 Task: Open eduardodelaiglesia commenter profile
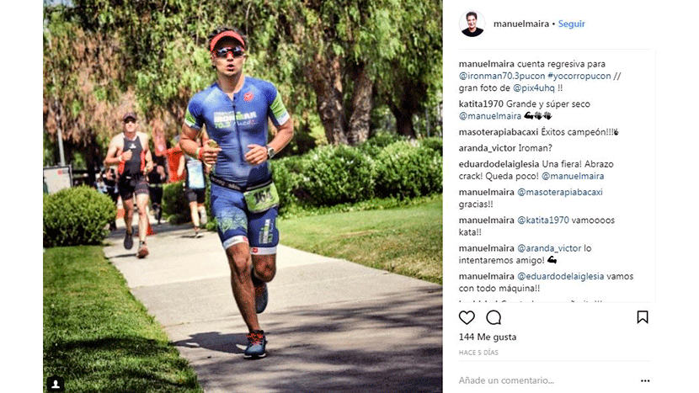coord(499,164)
